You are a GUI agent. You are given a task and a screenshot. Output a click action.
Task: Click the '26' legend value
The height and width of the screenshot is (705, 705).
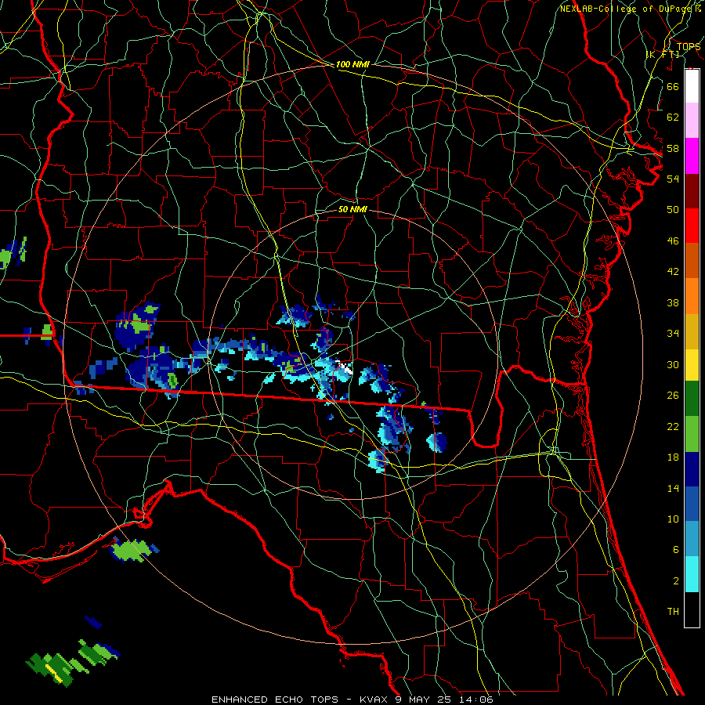pos(673,396)
